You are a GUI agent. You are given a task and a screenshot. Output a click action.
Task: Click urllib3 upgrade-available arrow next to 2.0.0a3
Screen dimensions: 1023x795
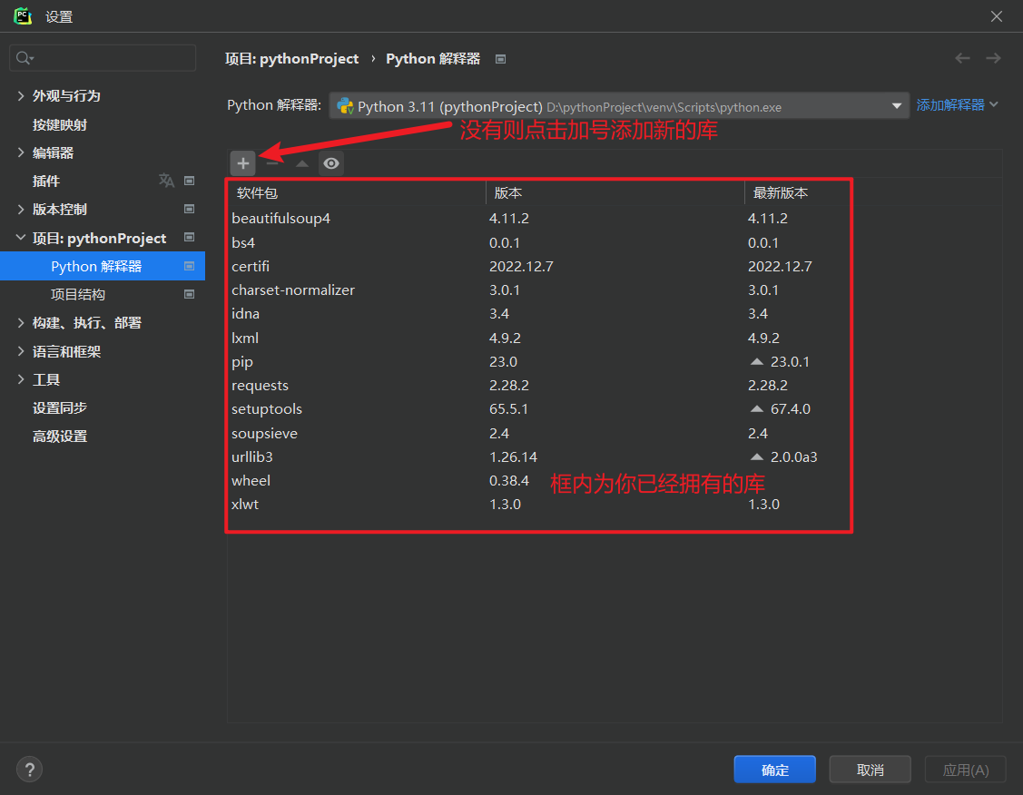point(757,456)
